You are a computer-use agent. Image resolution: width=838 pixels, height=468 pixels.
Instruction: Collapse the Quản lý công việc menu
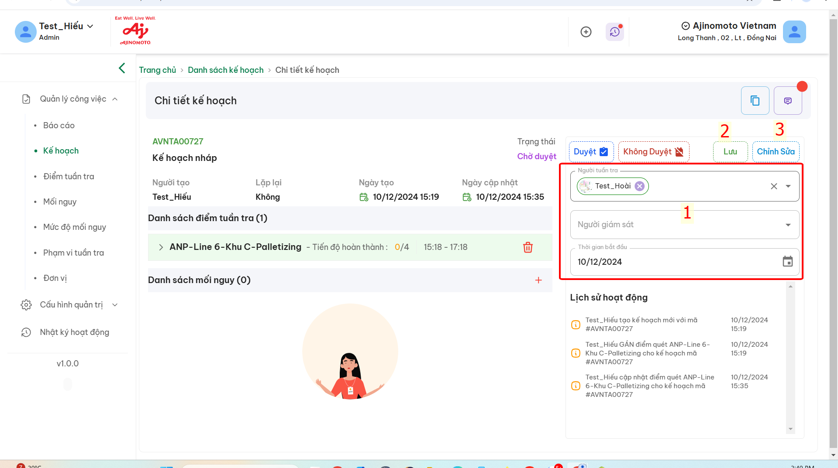tap(115, 99)
